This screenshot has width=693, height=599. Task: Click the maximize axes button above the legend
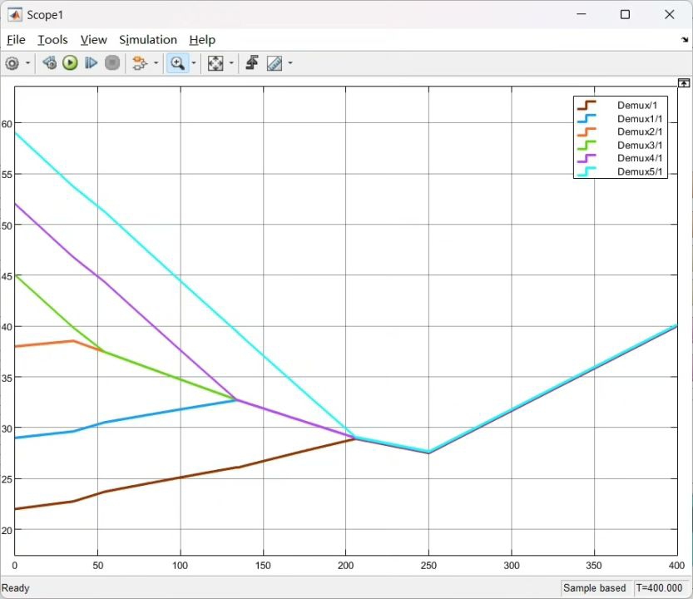(684, 83)
